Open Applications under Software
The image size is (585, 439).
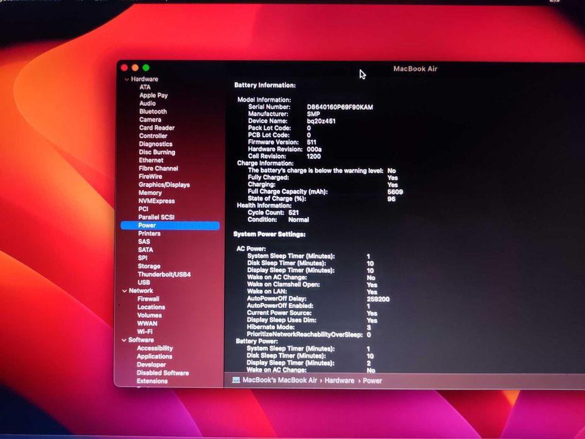[154, 356]
